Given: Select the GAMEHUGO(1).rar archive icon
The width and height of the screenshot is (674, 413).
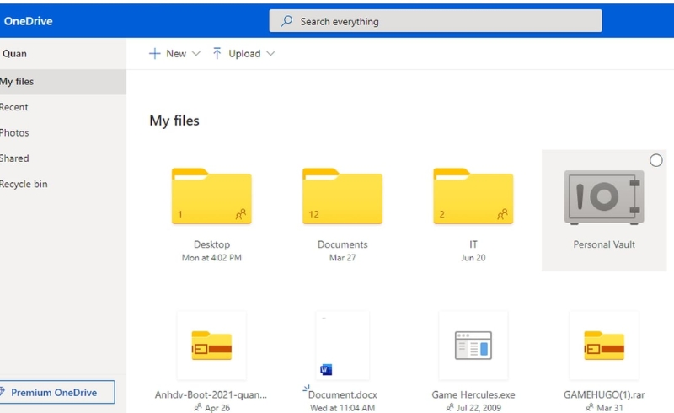Looking at the screenshot, I should pyautogui.click(x=604, y=346).
